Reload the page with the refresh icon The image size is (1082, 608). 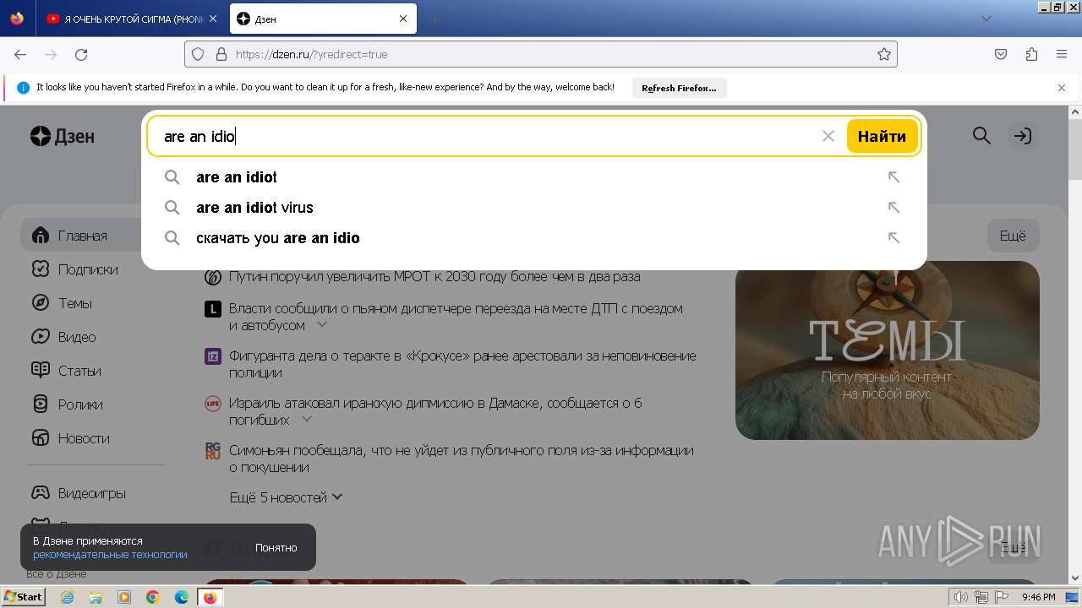81,54
